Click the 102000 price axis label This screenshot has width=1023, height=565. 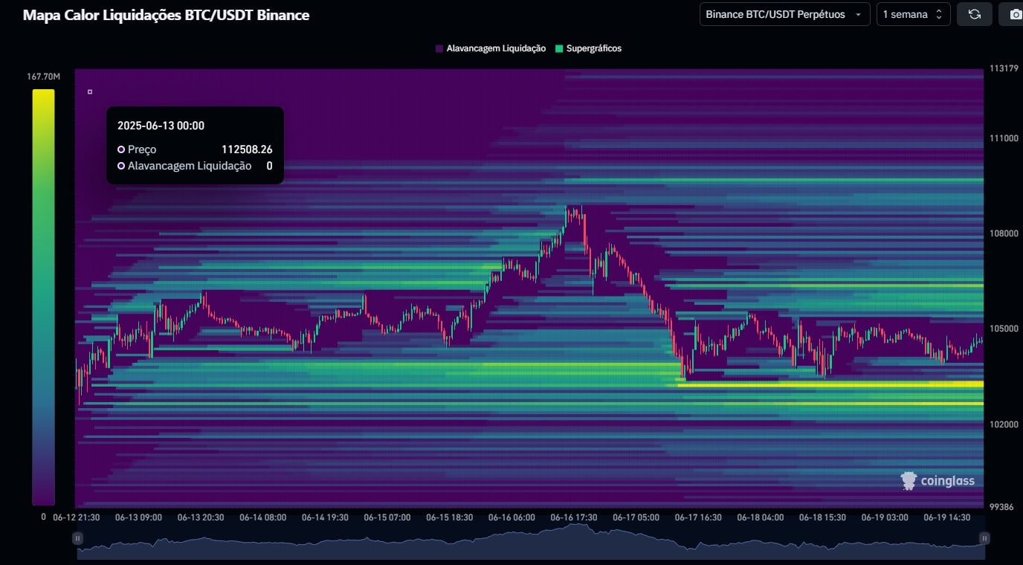point(1003,424)
